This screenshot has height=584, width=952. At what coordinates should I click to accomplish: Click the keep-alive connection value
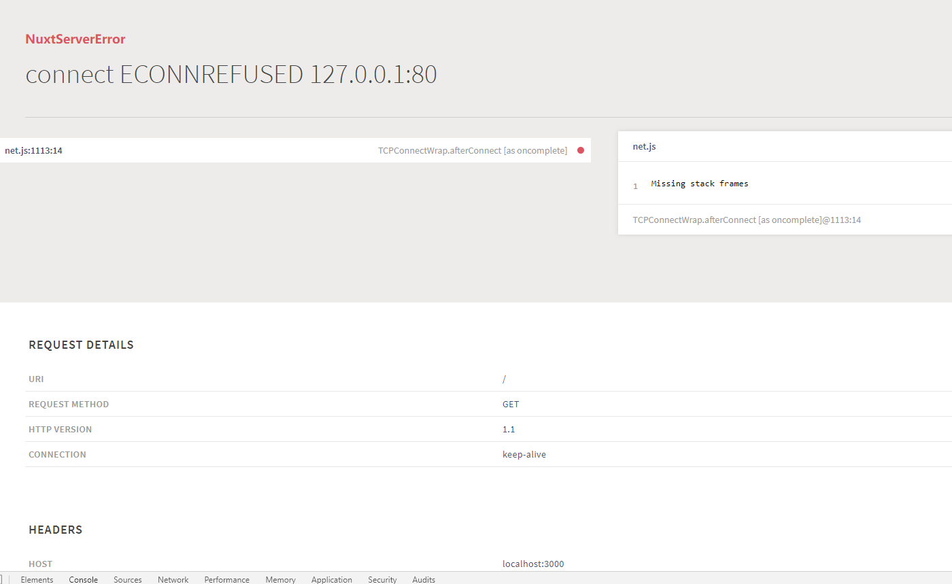click(524, 455)
